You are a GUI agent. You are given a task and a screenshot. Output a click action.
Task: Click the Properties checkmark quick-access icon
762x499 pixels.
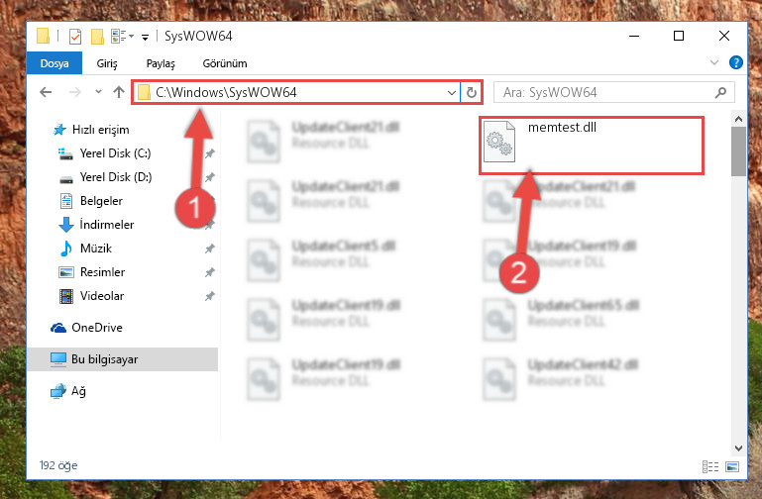coord(75,37)
